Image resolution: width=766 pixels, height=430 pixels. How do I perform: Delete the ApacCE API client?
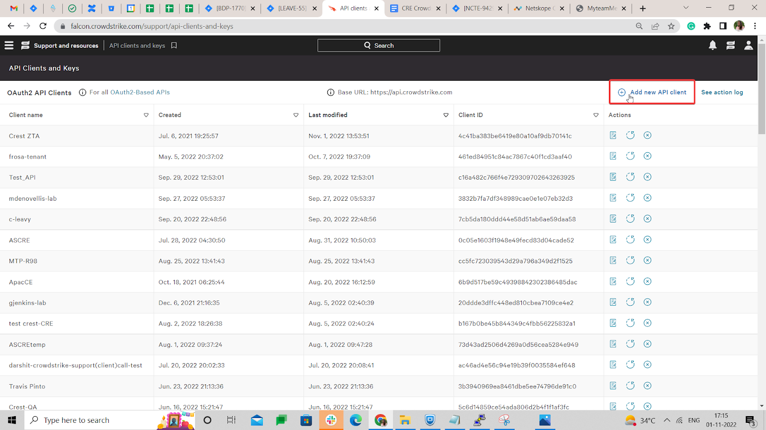[x=648, y=281]
